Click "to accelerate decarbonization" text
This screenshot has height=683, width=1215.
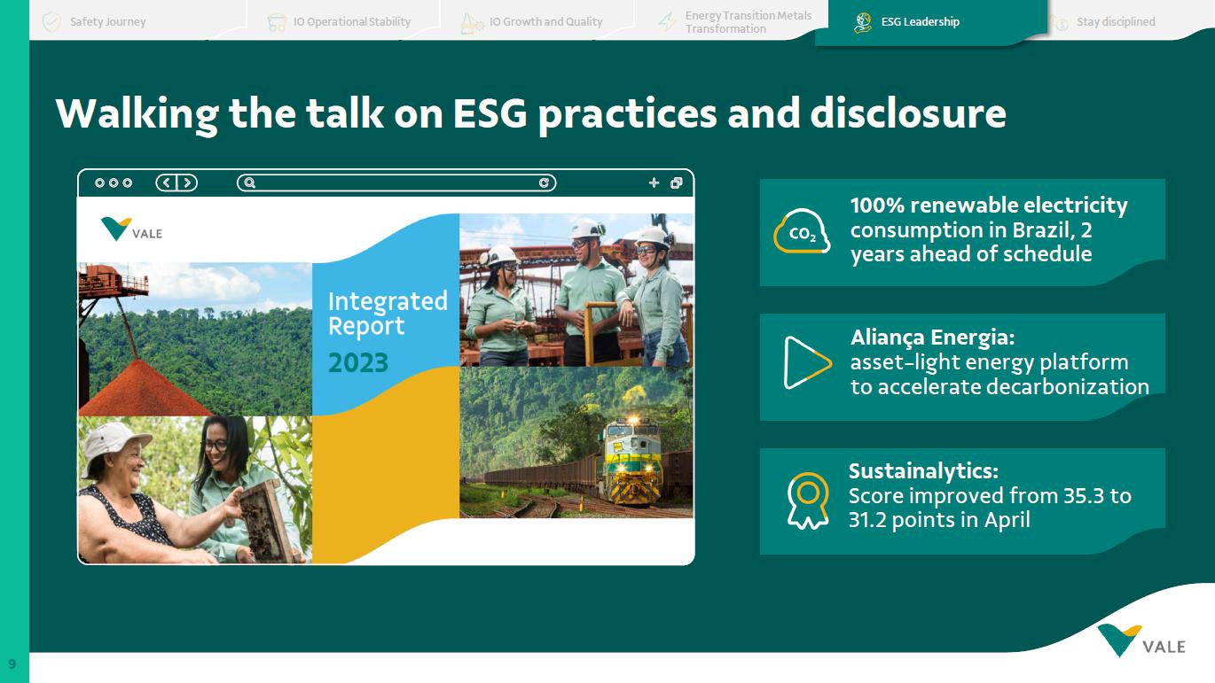coord(999,387)
